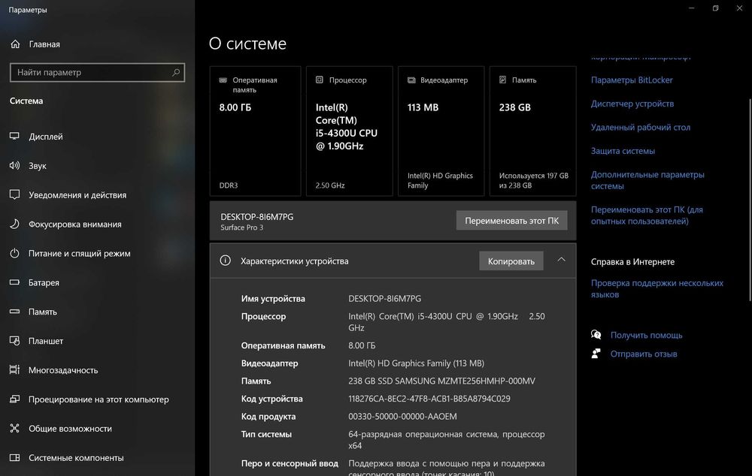Click the right-side vertical scrollbar

pos(750,200)
